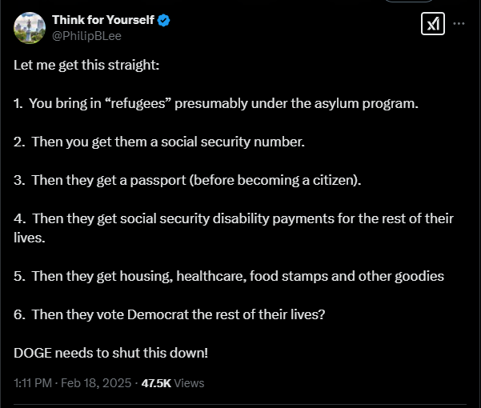Click the blue verified checkmark badge
481x408 pixels.
163,20
